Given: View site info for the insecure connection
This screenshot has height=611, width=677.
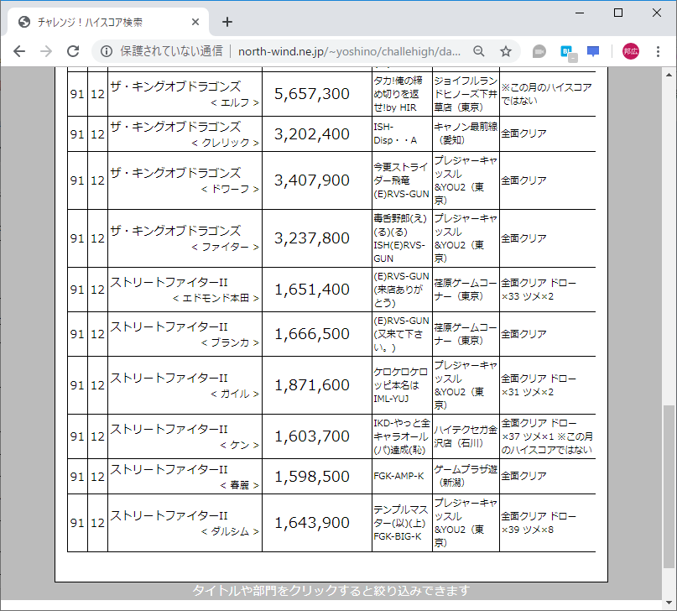Looking at the screenshot, I should click(107, 51).
